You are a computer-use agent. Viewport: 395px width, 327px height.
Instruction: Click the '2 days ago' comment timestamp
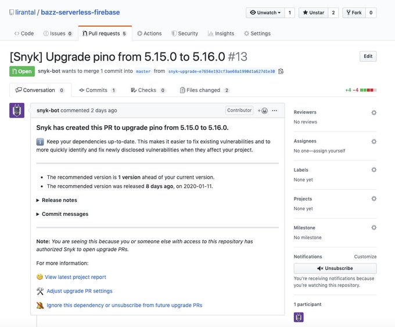104,111
